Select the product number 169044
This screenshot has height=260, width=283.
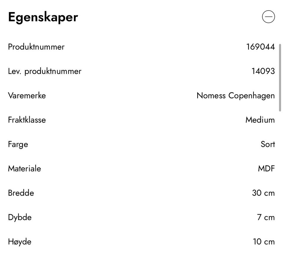click(261, 47)
